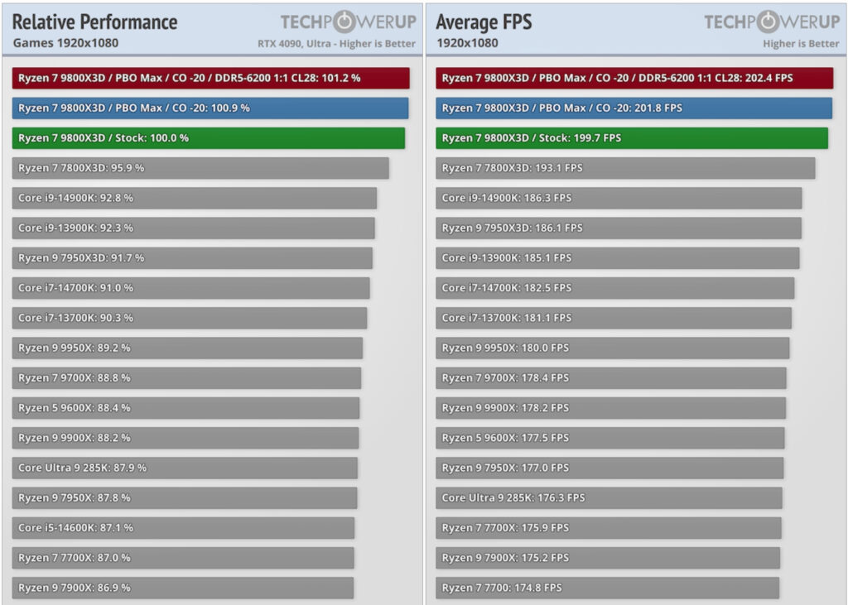The height and width of the screenshot is (605, 848).
Task: Click the Ryzen 7 7800X3D 95.9 % bar
Action: point(200,168)
